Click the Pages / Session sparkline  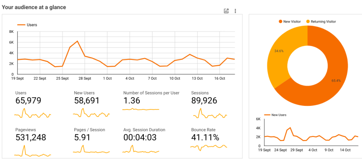click(x=91, y=149)
